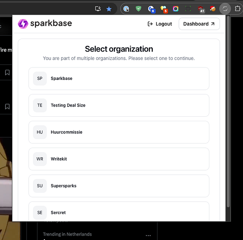Click the TE avatar badge
Image resolution: width=243 pixels, height=240 pixels.
point(40,105)
